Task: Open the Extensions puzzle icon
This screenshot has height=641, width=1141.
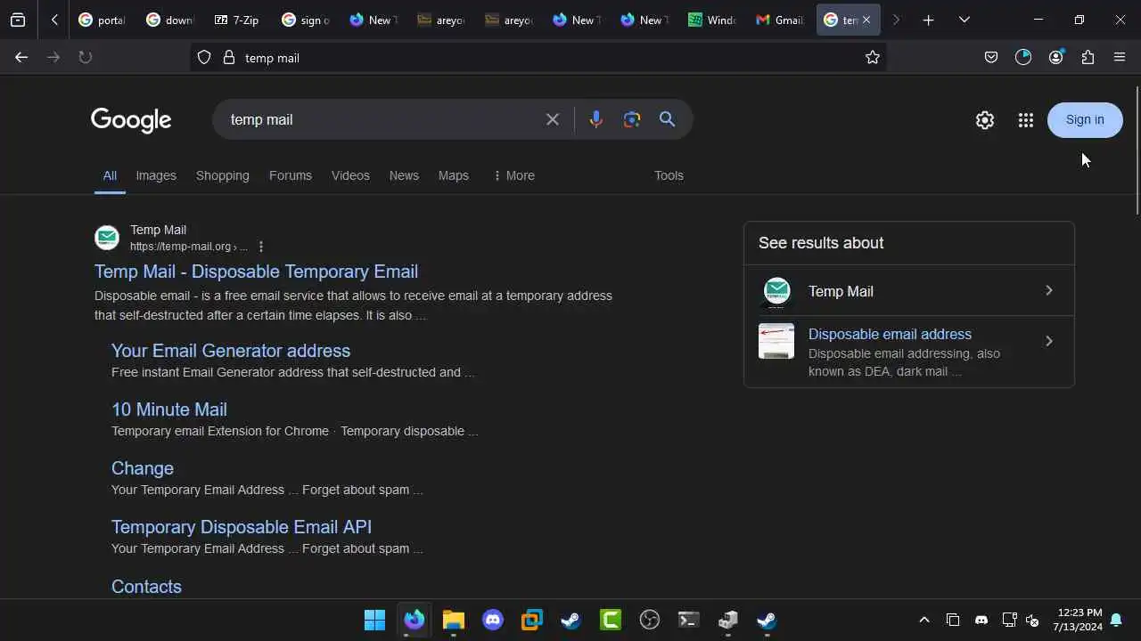Action: pos(1088,57)
